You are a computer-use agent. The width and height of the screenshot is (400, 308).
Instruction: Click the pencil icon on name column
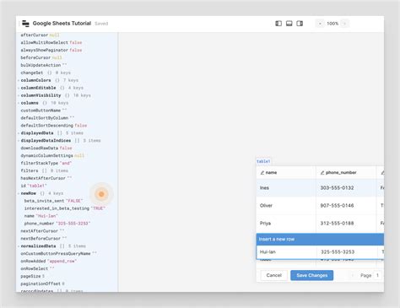[x=262, y=173]
